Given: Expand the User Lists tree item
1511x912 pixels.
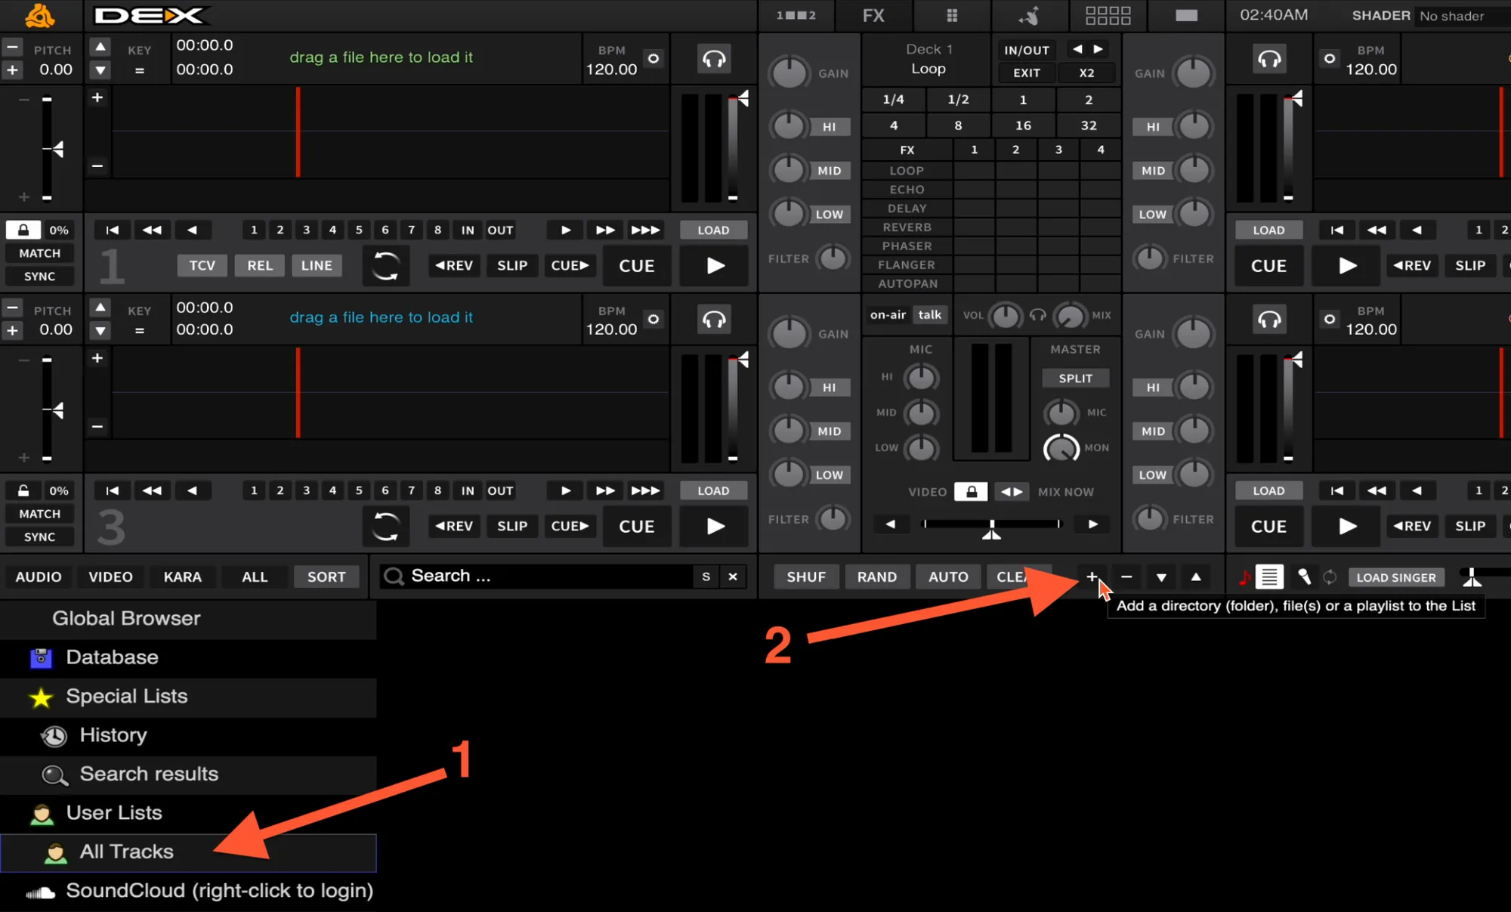Looking at the screenshot, I should [x=113, y=813].
